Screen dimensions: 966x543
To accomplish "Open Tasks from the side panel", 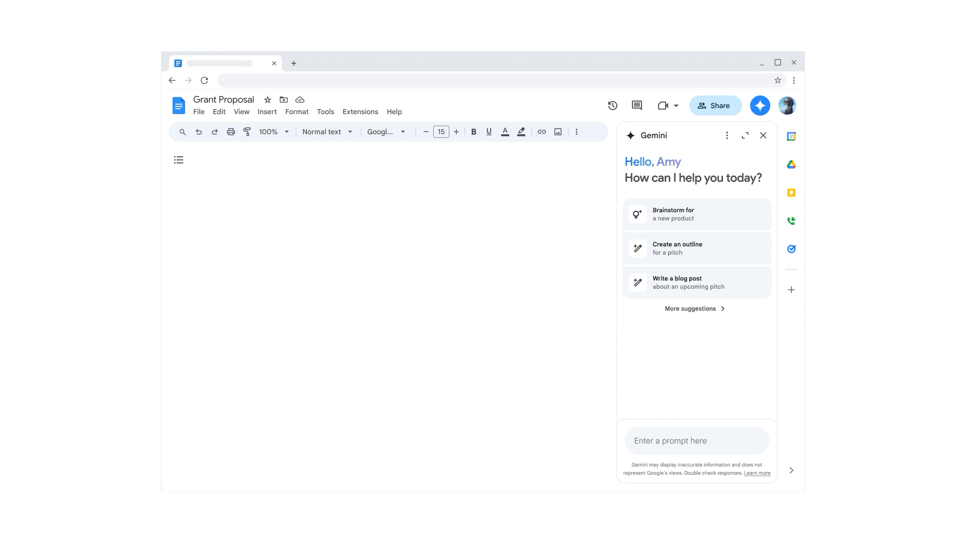I will tap(791, 249).
